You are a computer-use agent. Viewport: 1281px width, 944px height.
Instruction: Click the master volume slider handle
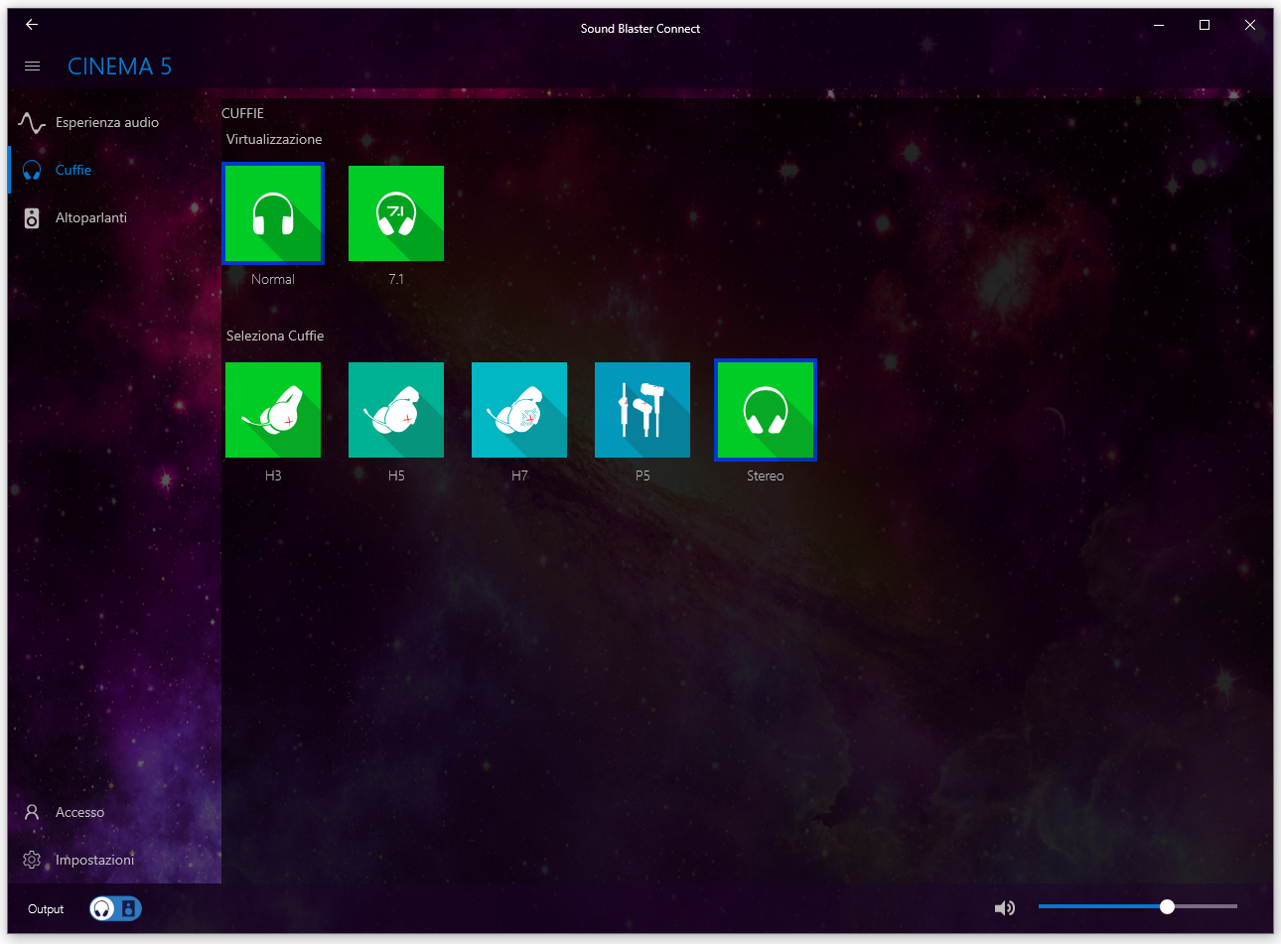1168,906
